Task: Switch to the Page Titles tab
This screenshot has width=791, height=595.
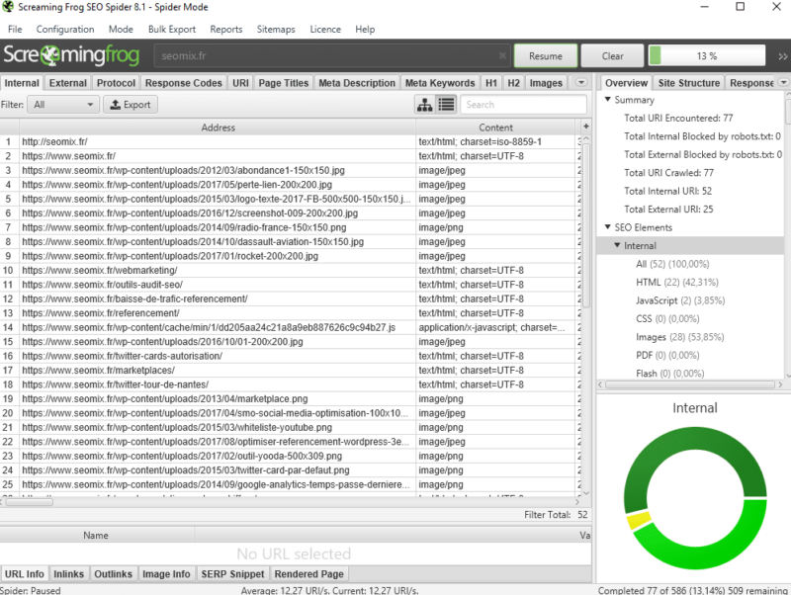Action: (x=284, y=83)
